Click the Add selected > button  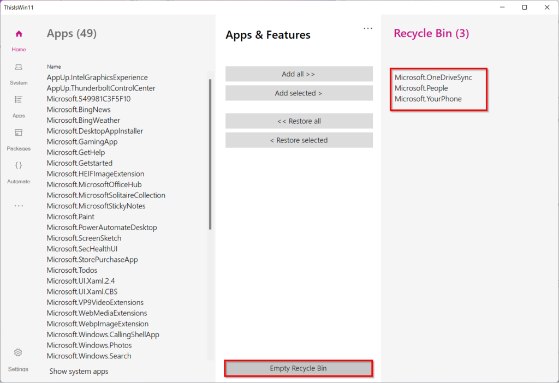click(x=299, y=93)
